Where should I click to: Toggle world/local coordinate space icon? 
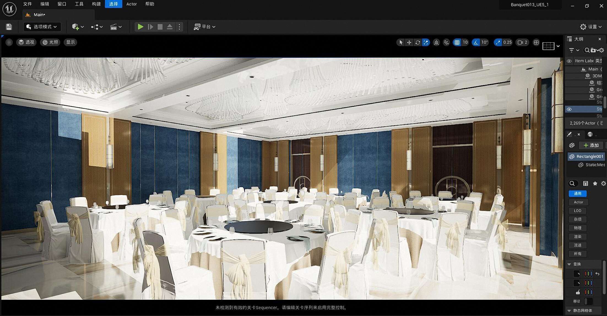coord(436,42)
